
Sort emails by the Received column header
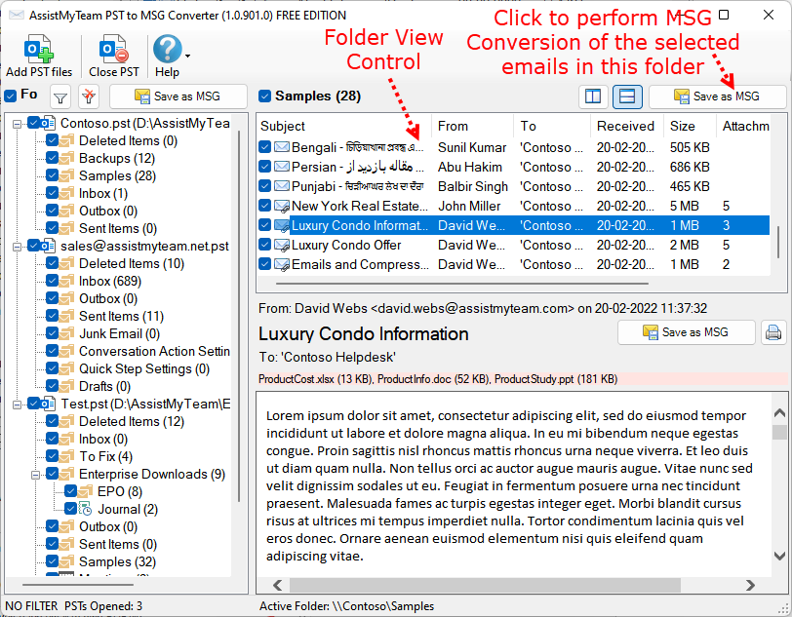625,126
